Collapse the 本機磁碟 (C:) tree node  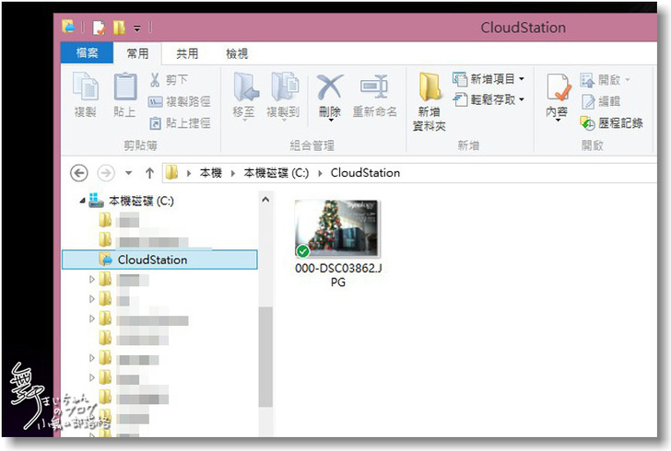point(82,201)
